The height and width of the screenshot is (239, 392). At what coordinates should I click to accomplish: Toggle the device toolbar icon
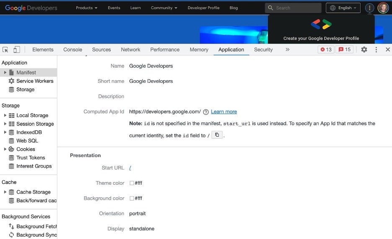point(16,49)
